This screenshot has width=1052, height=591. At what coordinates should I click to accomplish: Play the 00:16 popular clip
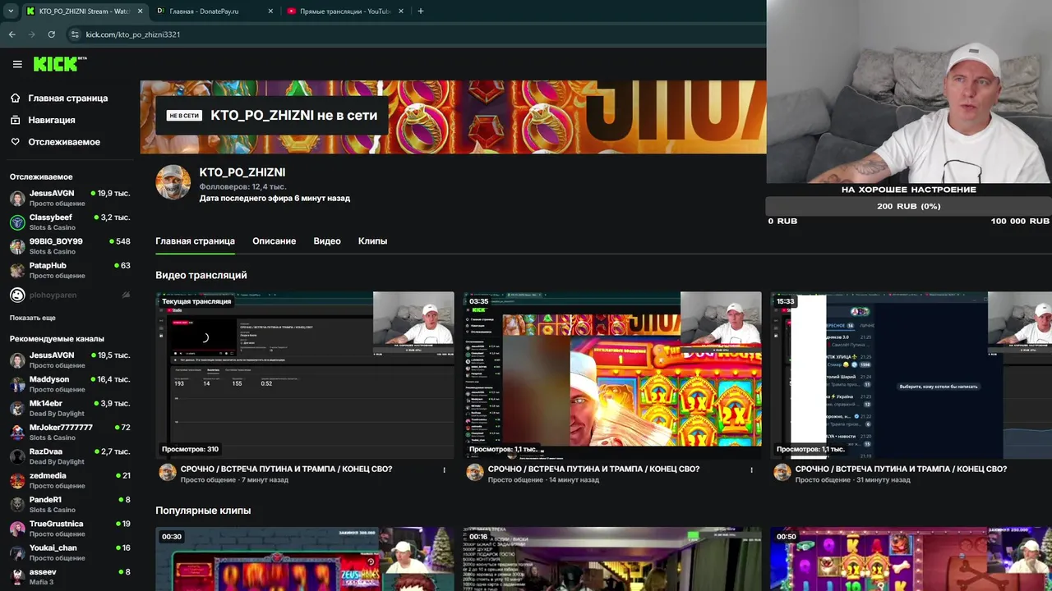[x=612, y=559]
